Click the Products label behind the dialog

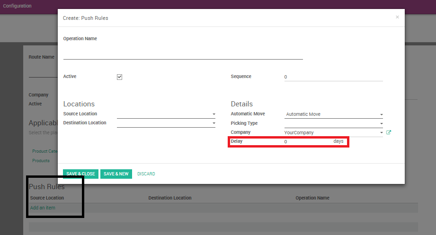pos(41,161)
